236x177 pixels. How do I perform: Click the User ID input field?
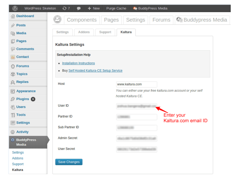137,106
